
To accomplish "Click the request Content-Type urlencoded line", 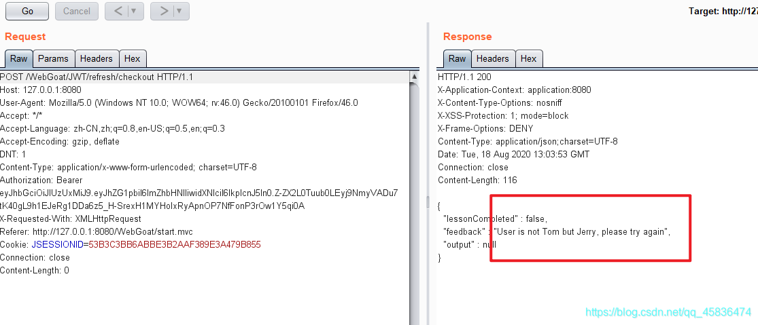I will pyautogui.click(x=128, y=168).
